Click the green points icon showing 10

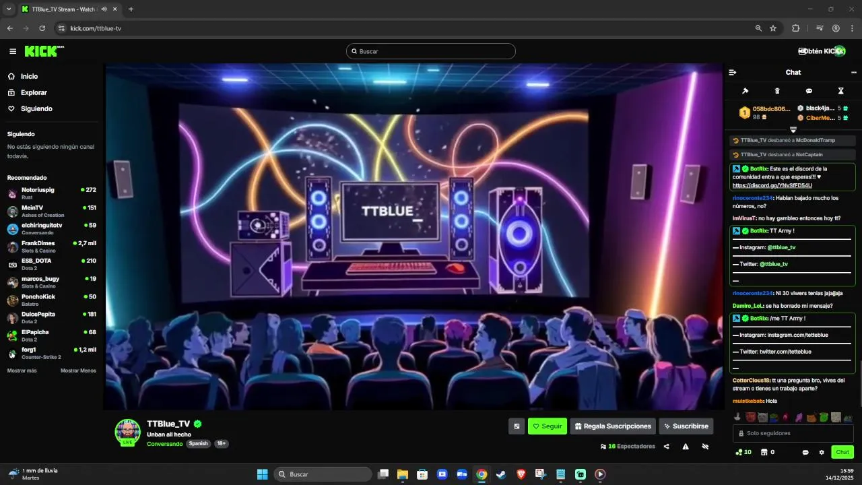tap(743, 452)
